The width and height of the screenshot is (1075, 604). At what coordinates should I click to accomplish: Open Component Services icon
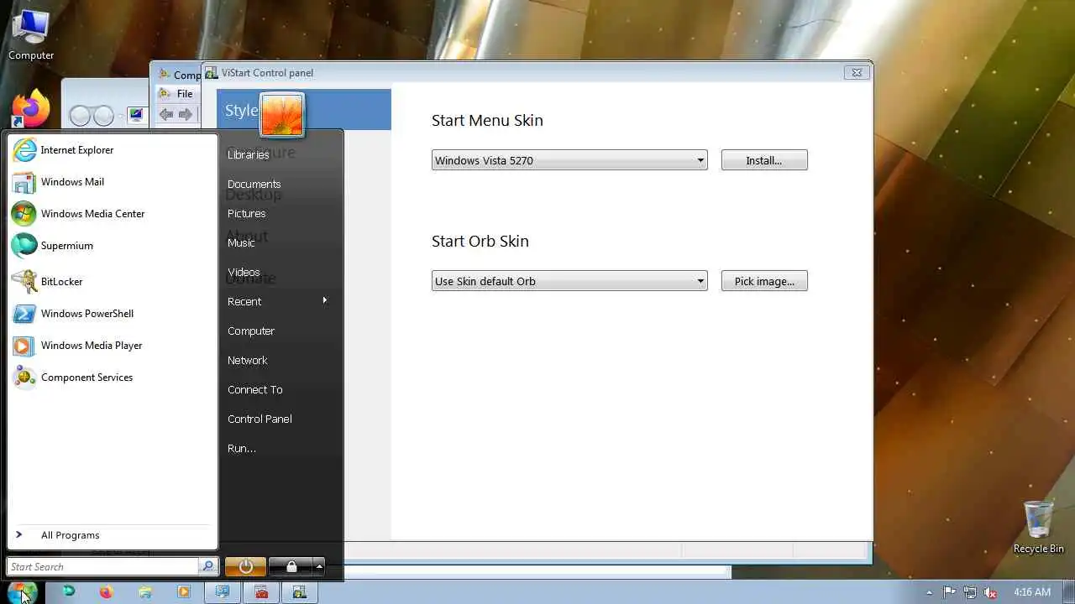tap(24, 377)
